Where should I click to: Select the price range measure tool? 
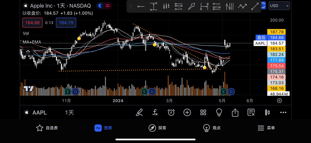point(154,6)
